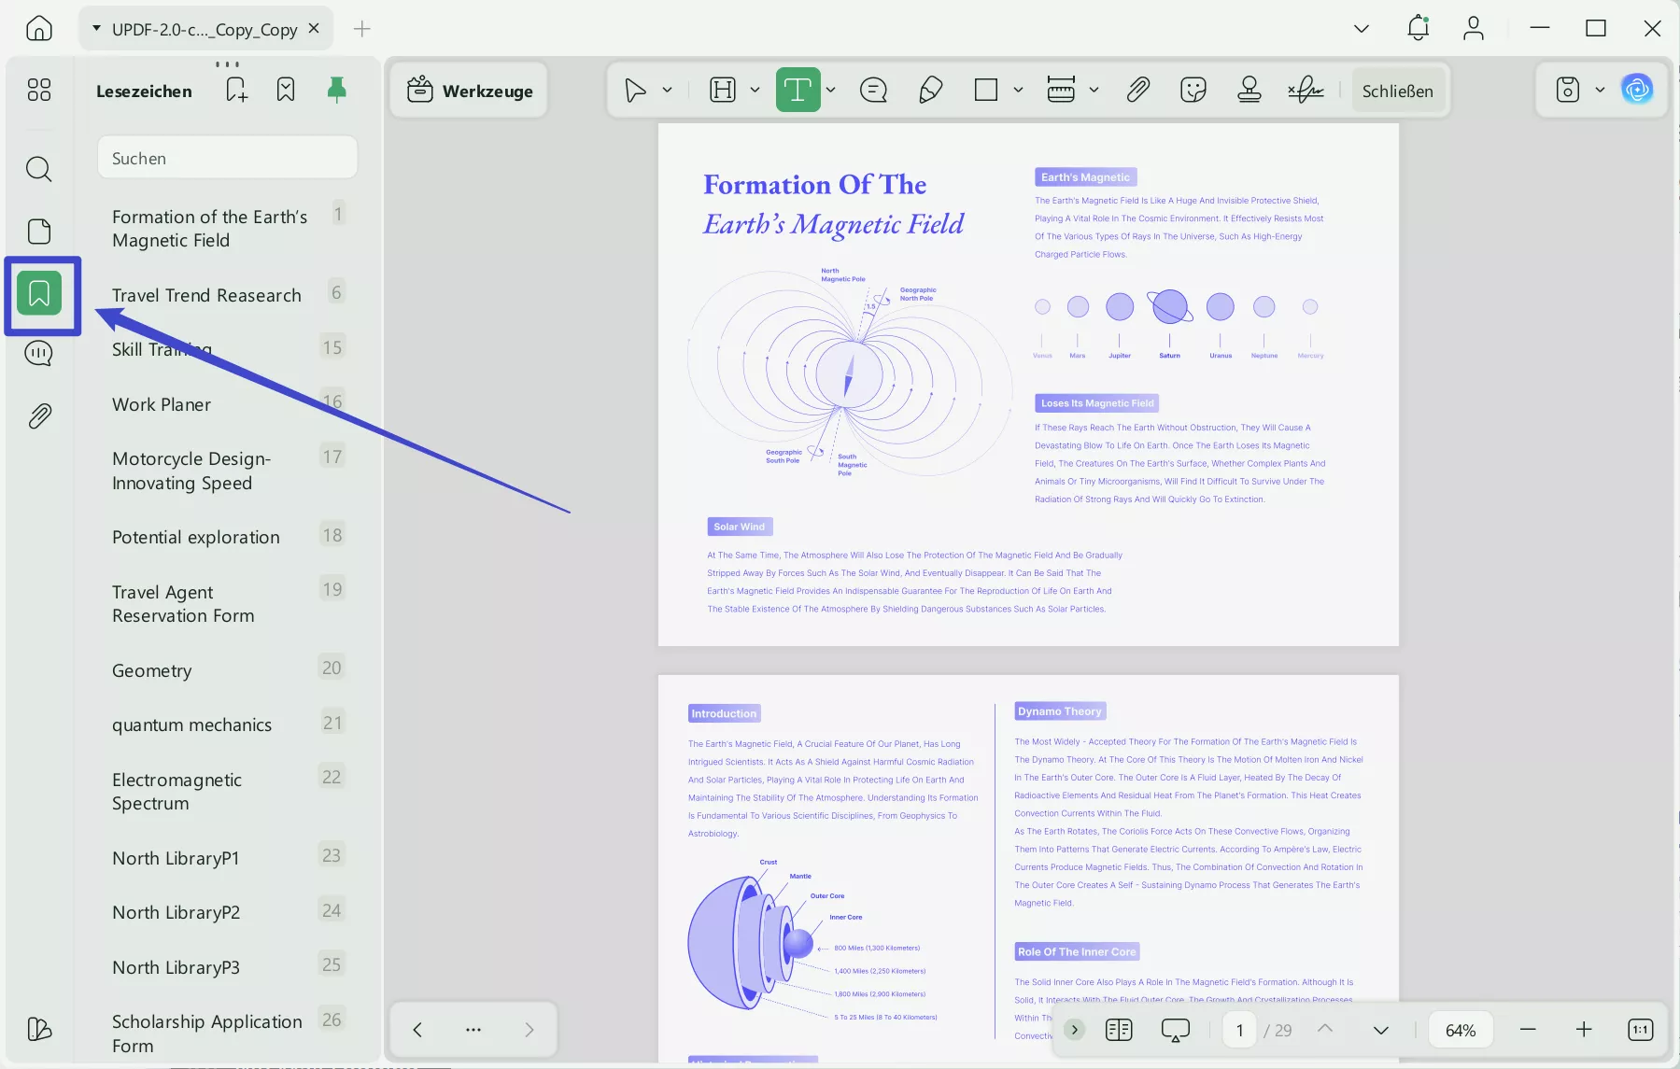Select the pencil drawing tool
Screen dimensions: 1680x1069
coord(930,91)
